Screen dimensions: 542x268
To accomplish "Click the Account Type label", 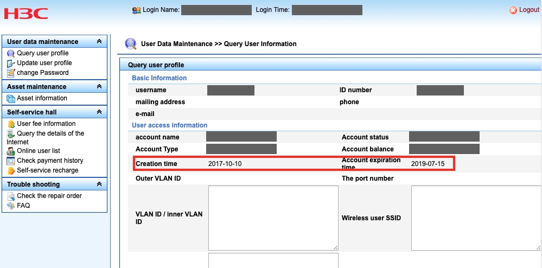I will [157, 149].
